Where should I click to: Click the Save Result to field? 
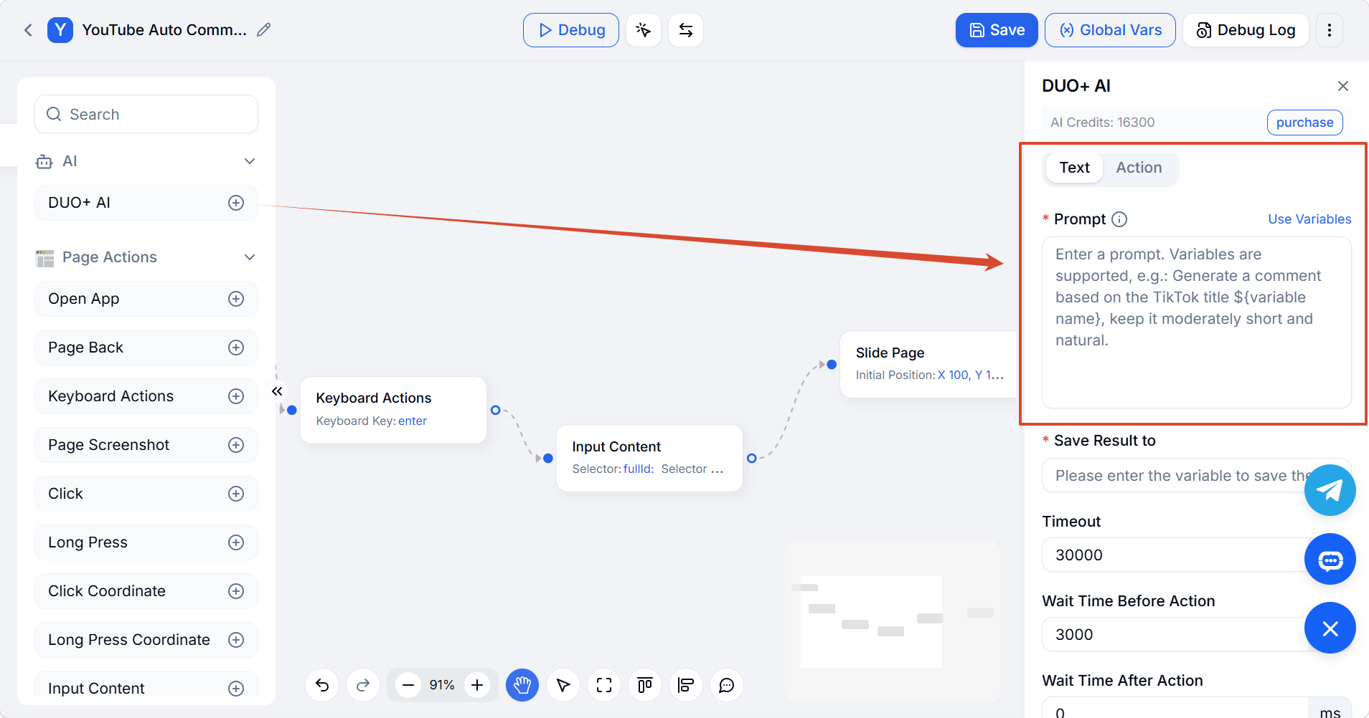pos(1196,476)
